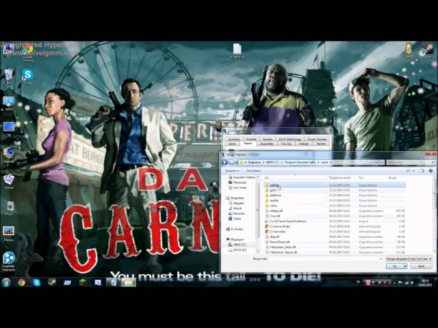Open the Music desktop shortcut
This screenshot has width=438, height=328.
pyautogui.click(x=9, y=208)
